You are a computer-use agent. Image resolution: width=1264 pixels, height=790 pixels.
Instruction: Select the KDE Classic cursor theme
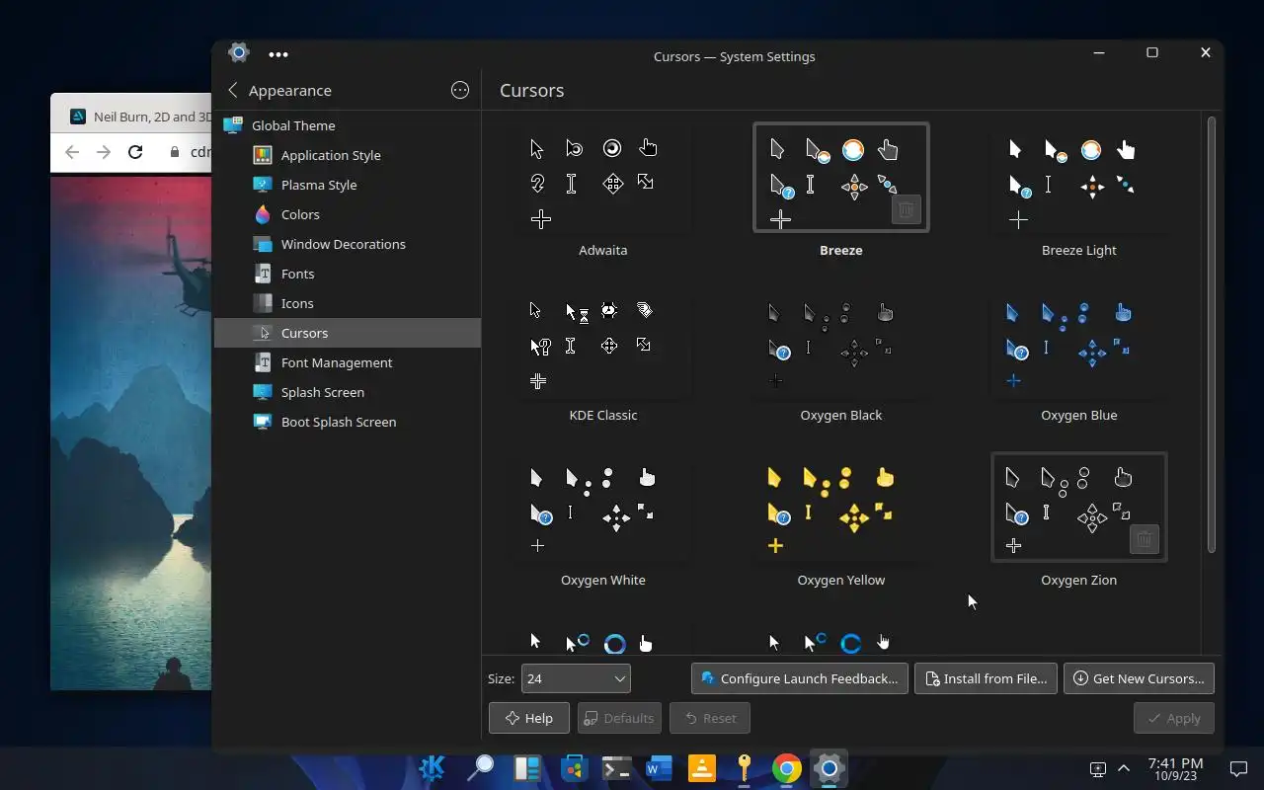[602, 343]
